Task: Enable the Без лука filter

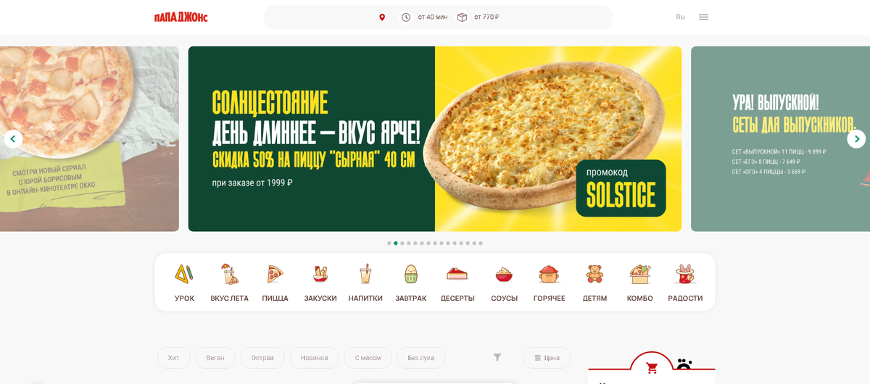Action: point(421,358)
